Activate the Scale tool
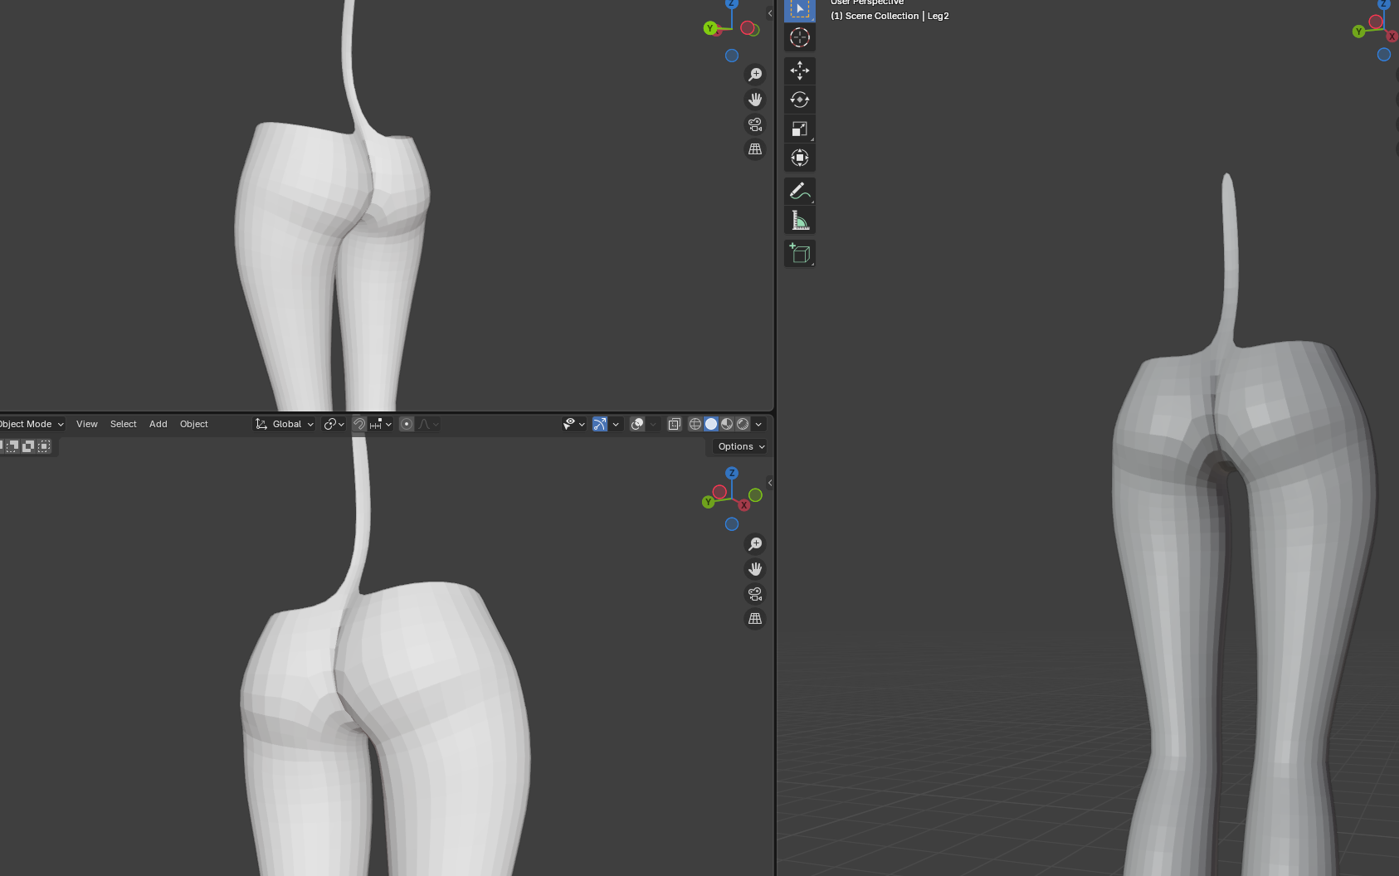1399x876 pixels. [x=800, y=129]
